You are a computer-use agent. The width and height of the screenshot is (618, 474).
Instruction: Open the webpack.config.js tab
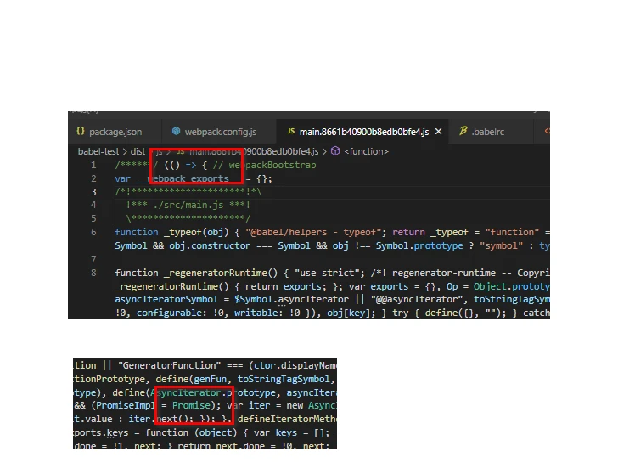coord(219,132)
